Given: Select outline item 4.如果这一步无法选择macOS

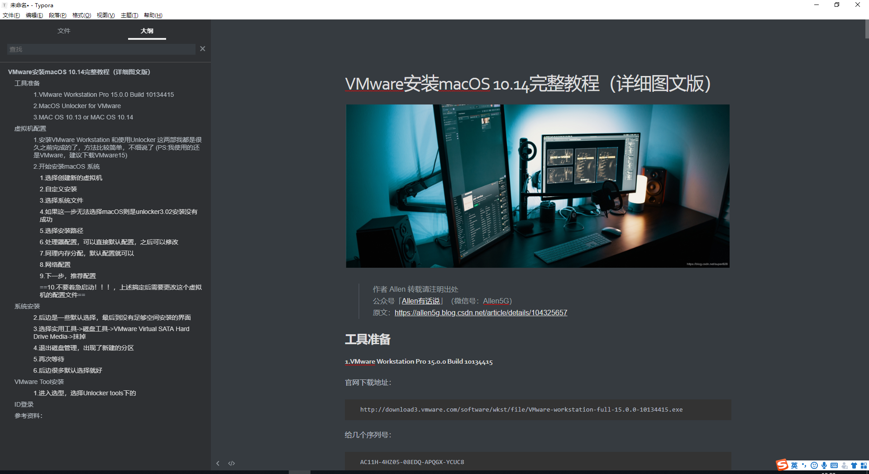Looking at the screenshot, I should pos(119,215).
